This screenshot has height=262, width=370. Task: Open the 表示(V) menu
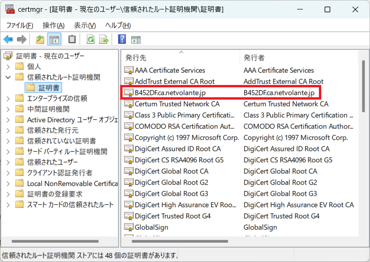(85, 25)
